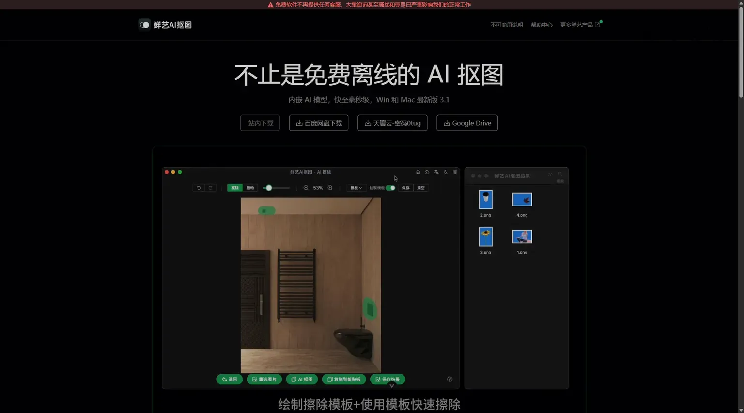Viewport: 744px width, 413px height.
Task: Toggle the 绘制模板 switch
Action: coord(390,188)
